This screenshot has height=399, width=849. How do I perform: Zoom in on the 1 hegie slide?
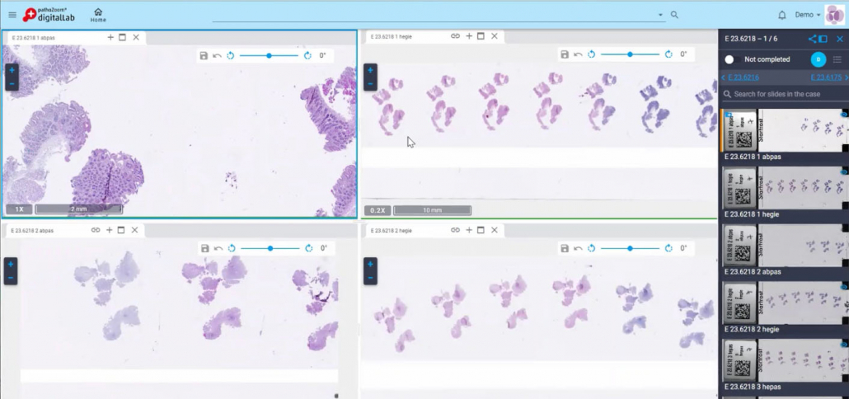(370, 71)
